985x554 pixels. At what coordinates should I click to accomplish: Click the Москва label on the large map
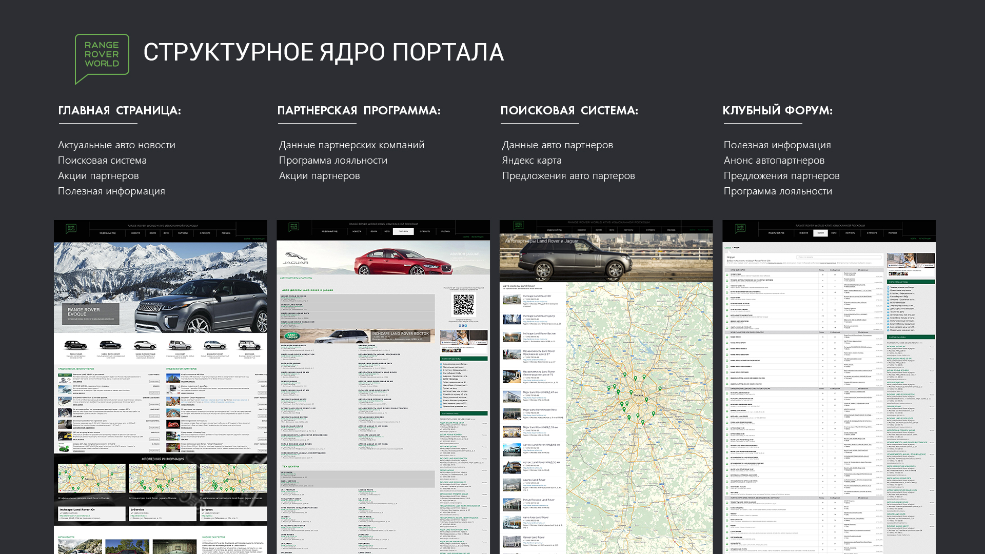pyautogui.click(x=638, y=395)
